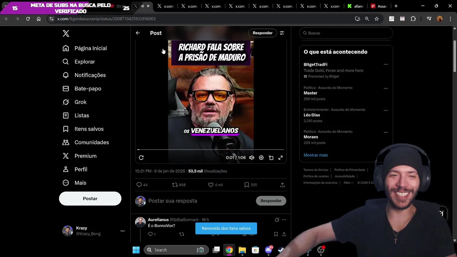Open Discord from taskbar
The image size is (457, 257).
(x=268, y=250)
